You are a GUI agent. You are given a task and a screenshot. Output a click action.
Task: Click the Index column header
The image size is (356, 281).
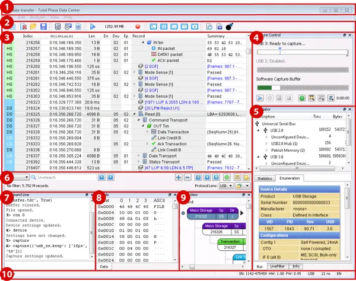[x=28, y=36]
